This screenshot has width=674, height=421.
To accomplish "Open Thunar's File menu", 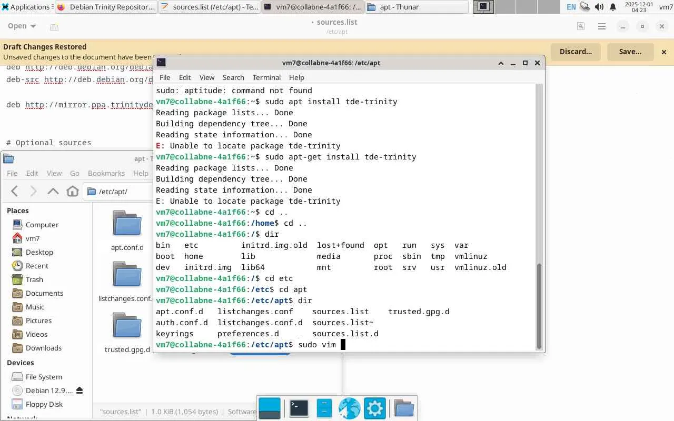I will click(12, 173).
